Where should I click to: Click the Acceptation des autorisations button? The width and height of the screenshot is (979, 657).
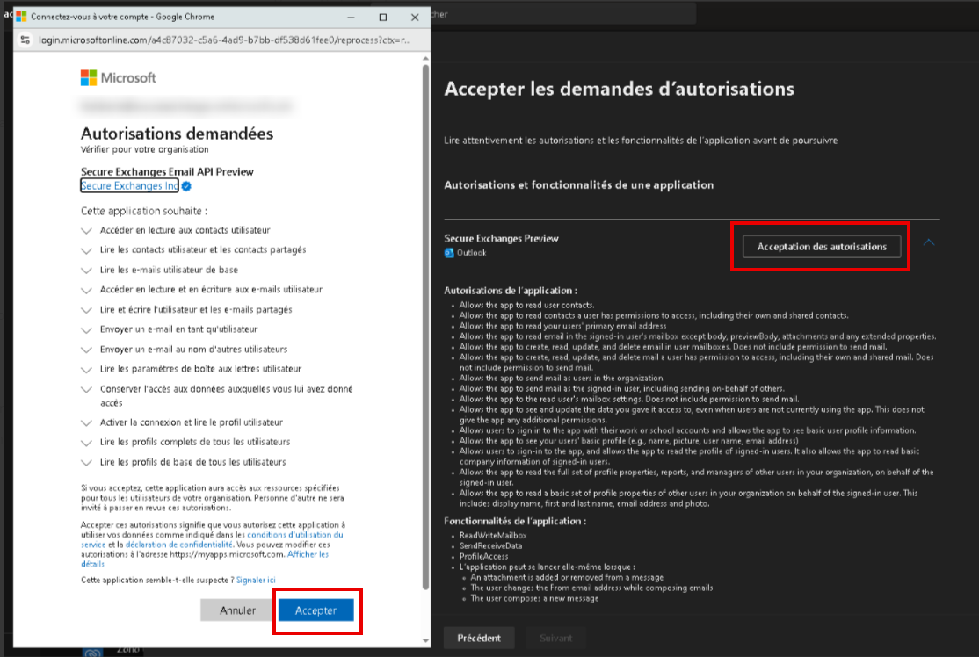tap(822, 247)
